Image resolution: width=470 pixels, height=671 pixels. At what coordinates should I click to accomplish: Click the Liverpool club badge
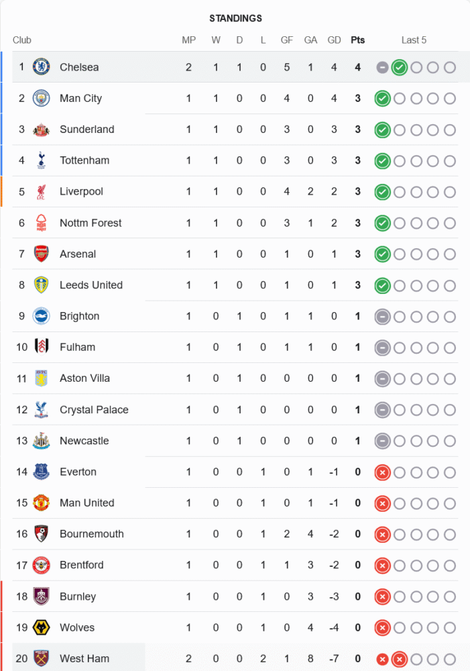point(42,192)
